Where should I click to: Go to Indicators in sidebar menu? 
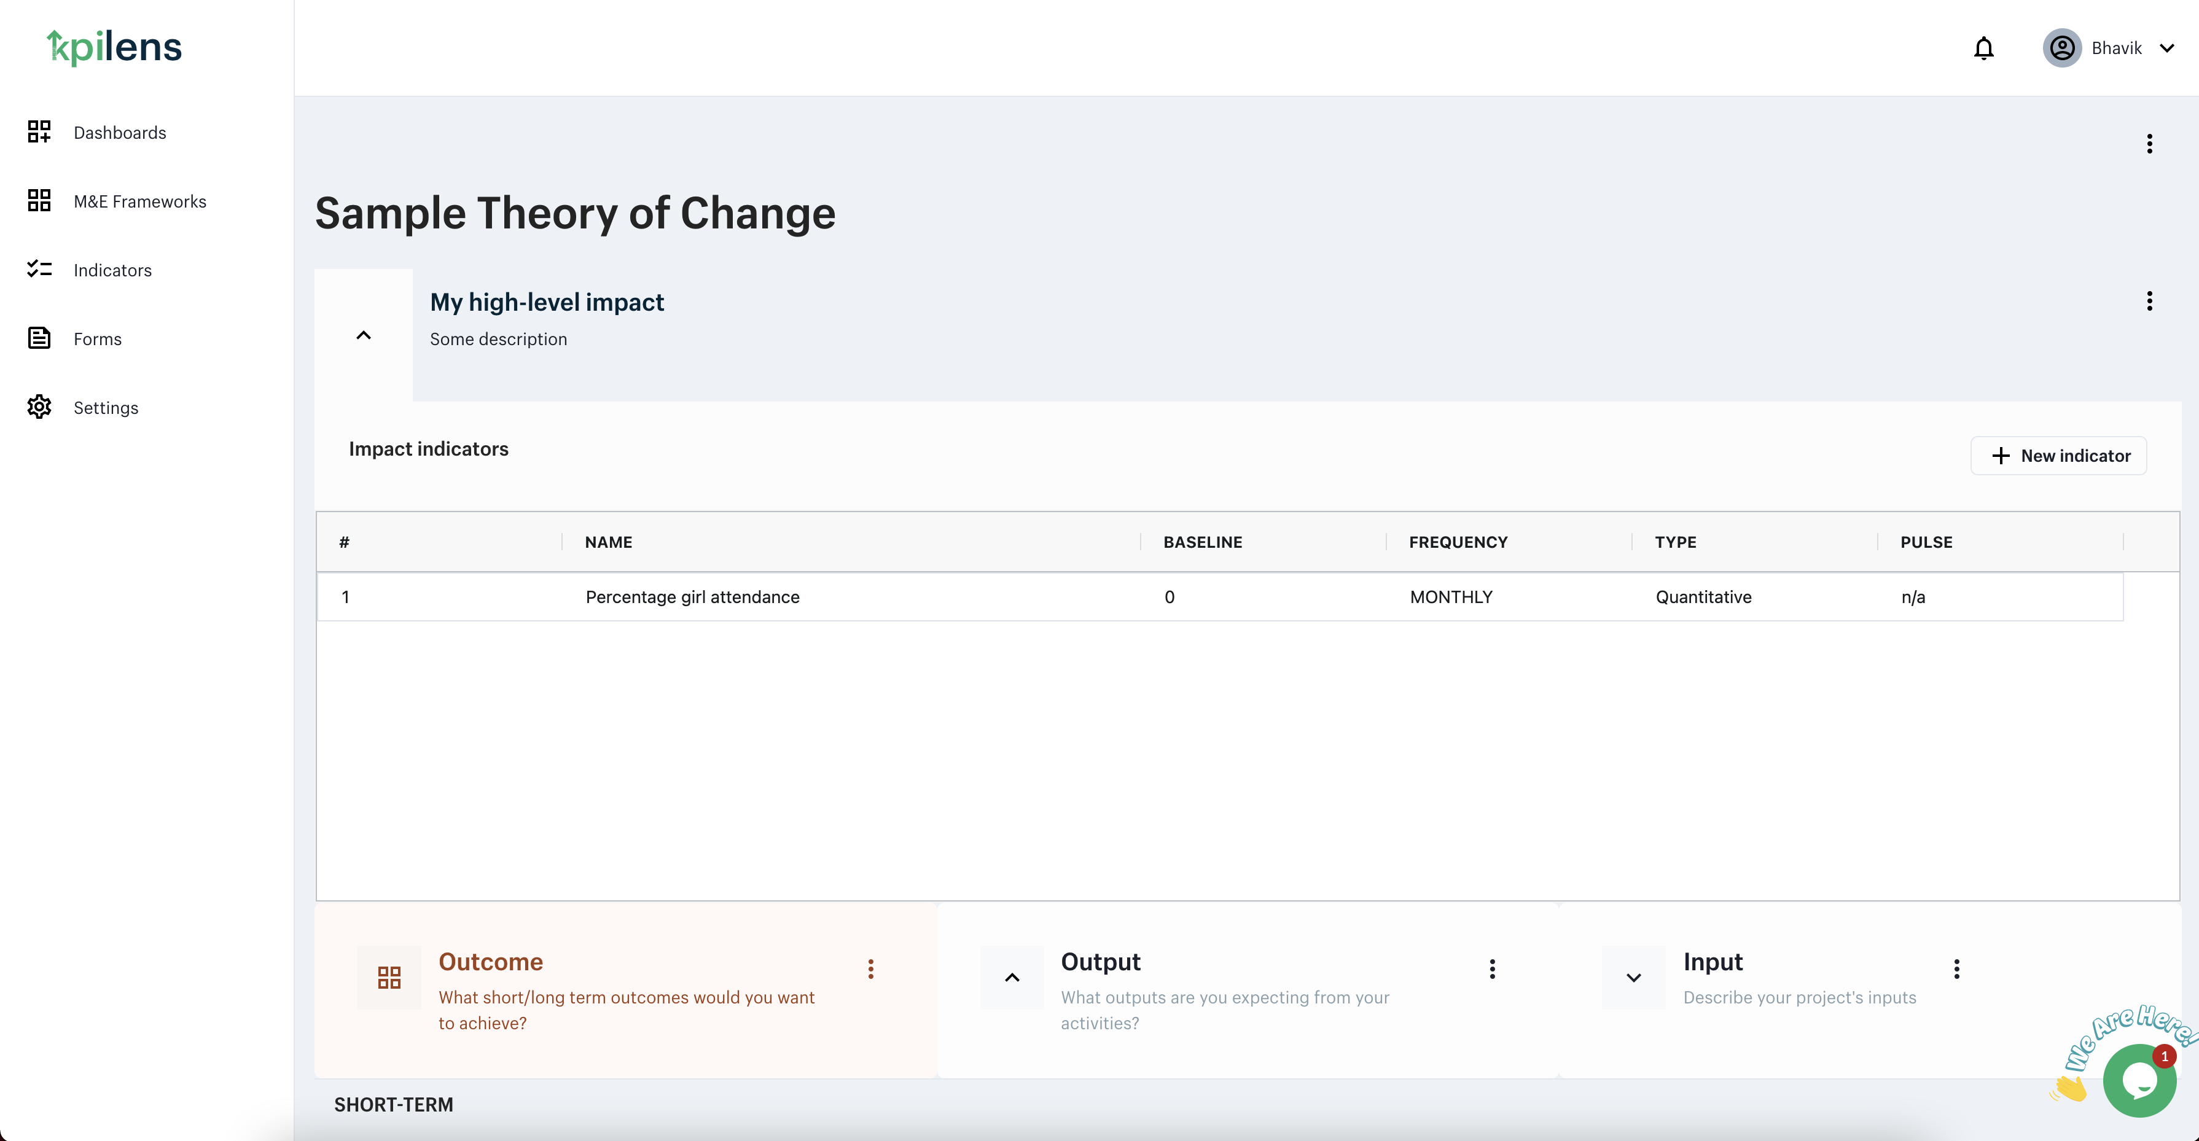(x=112, y=271)
